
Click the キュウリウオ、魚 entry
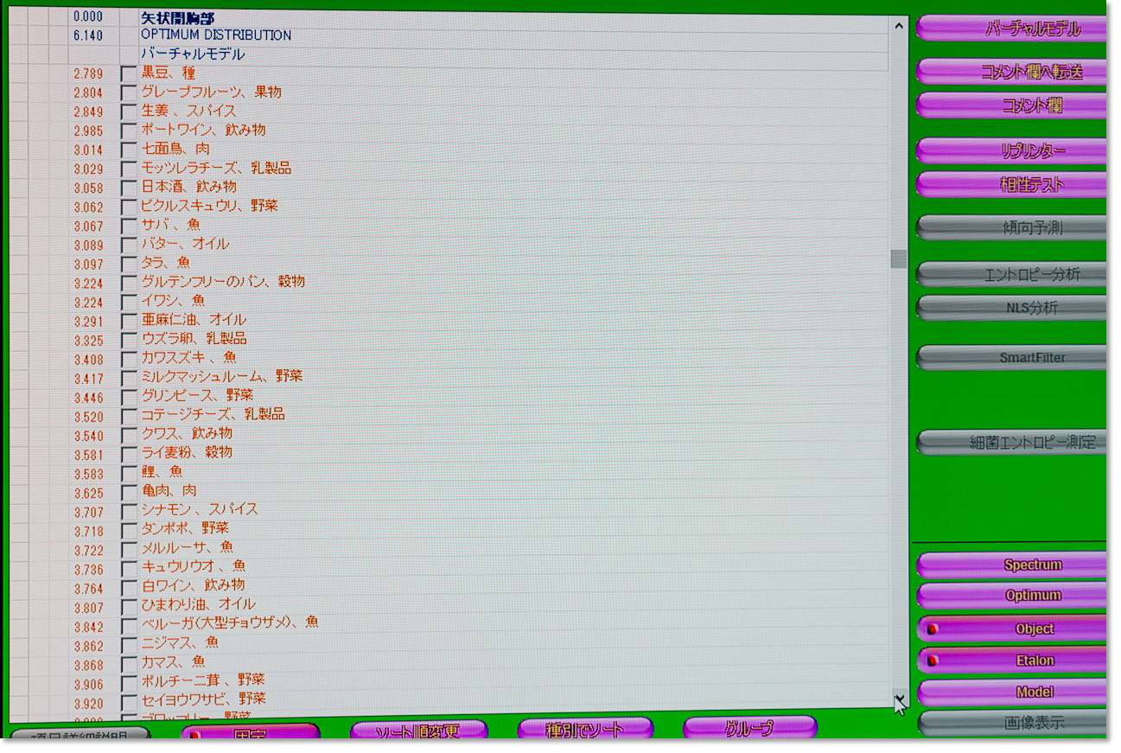coord(194,566)
